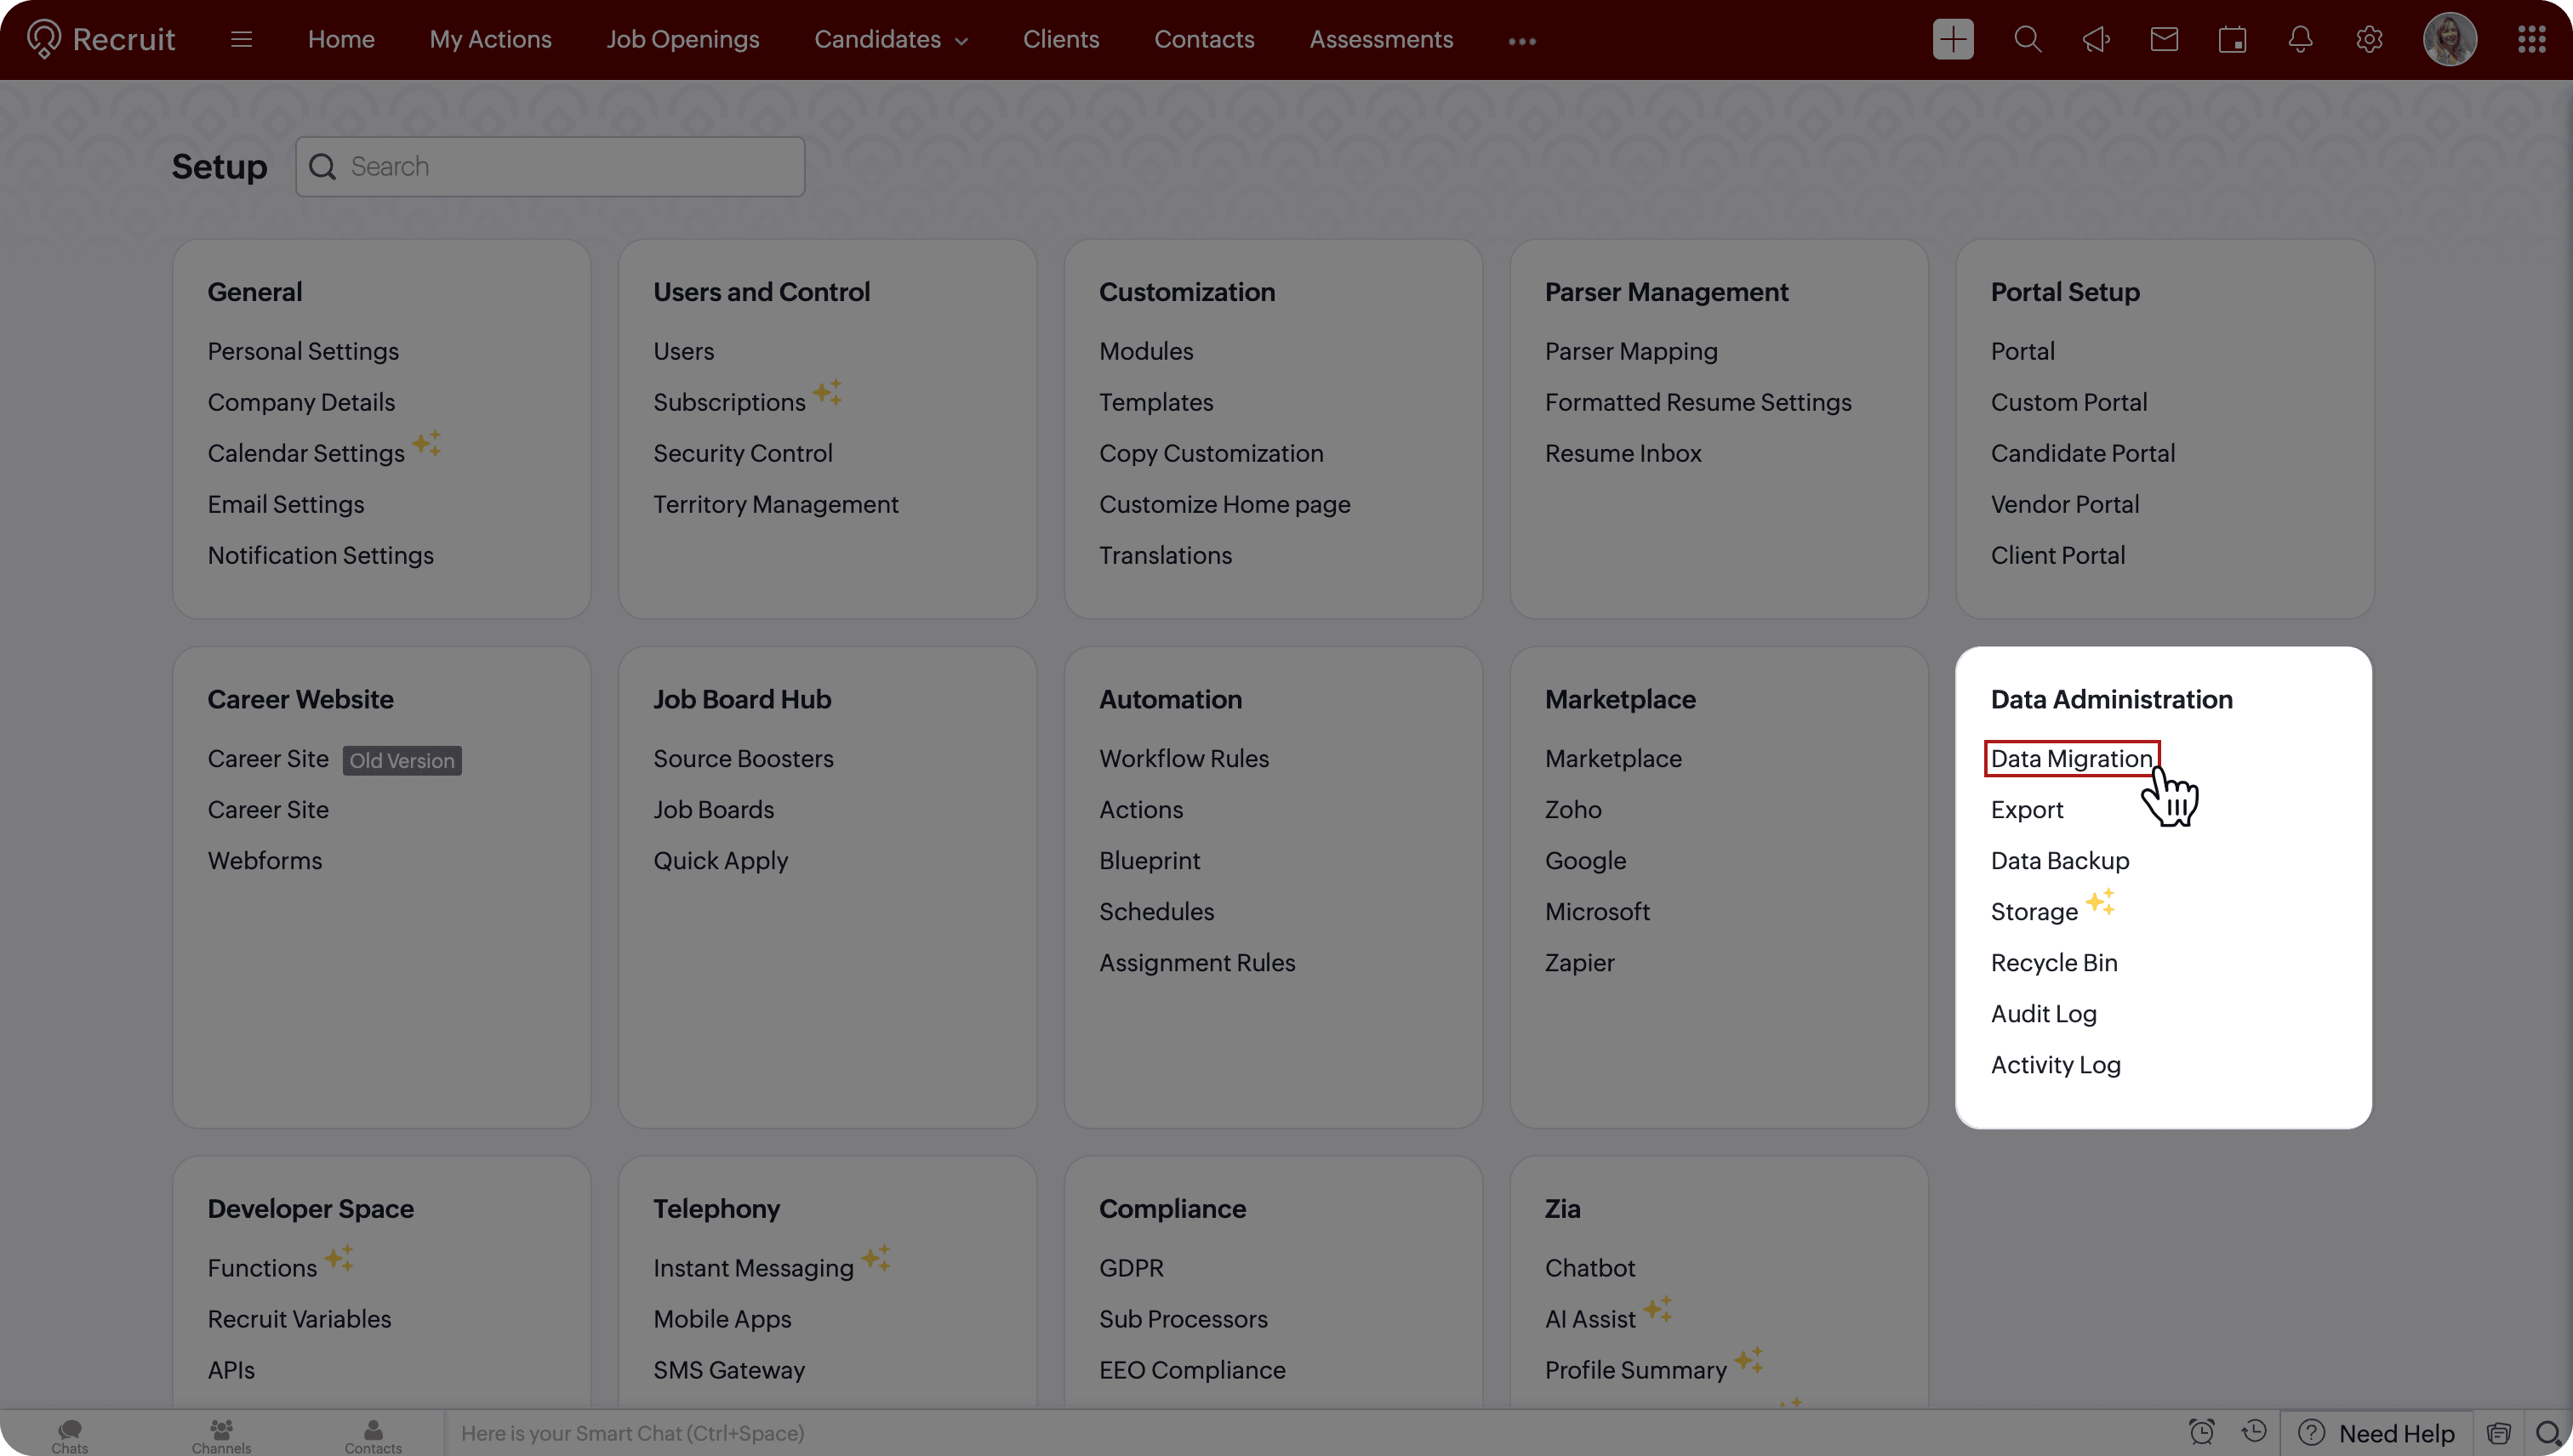This screenshot has width=2573, height=1456.
Task: Open Data Migration link
Action: point(2070,759)
